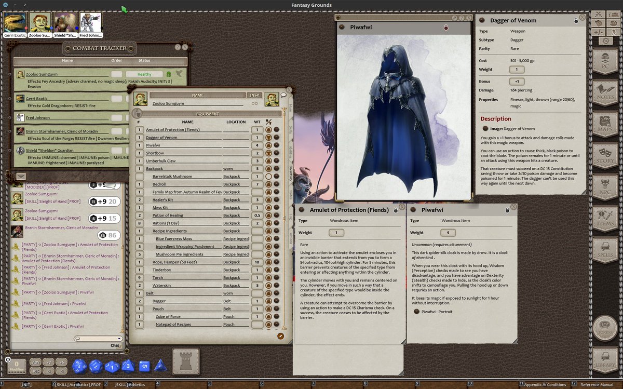Pick the d8 die

[x=128, y=366]
